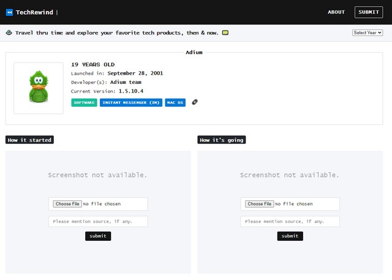Click the How it started label
Viewport: 392px width, 280px height.
[x=29, y=140]
